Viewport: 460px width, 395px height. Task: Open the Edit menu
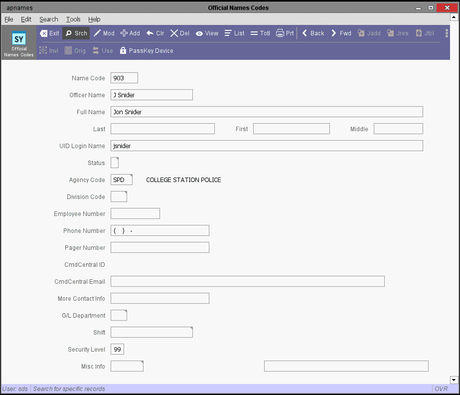pyautogui.click(x=26, y=19)
